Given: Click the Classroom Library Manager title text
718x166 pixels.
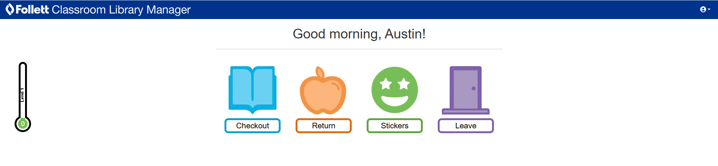Looking at the screenshot, I should click(121, 10).
